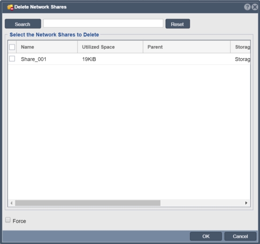The image size is (260, 244).
Task: Click the Search button
Action: [23, 24]
